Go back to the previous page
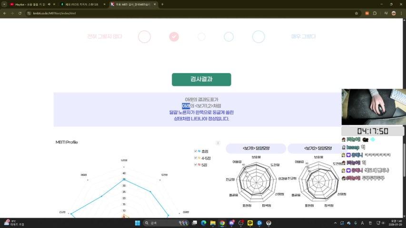 [x=5, y=13]
